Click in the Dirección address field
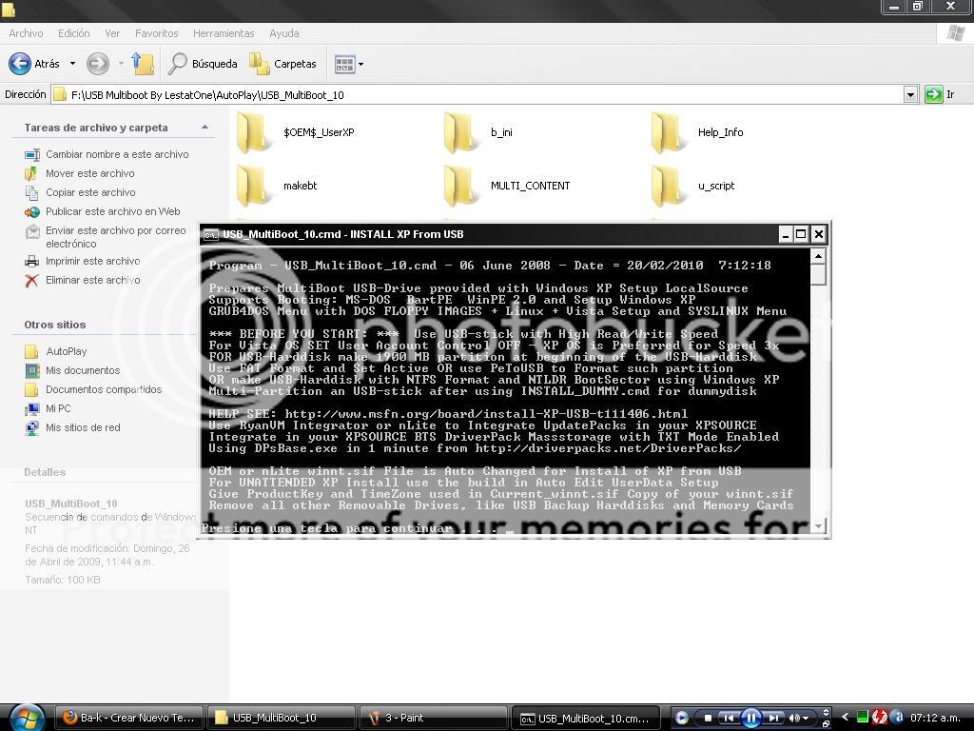 476,95
